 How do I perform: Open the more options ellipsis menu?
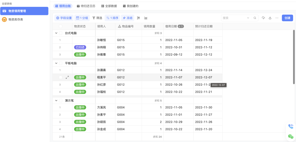click(277, 18)
